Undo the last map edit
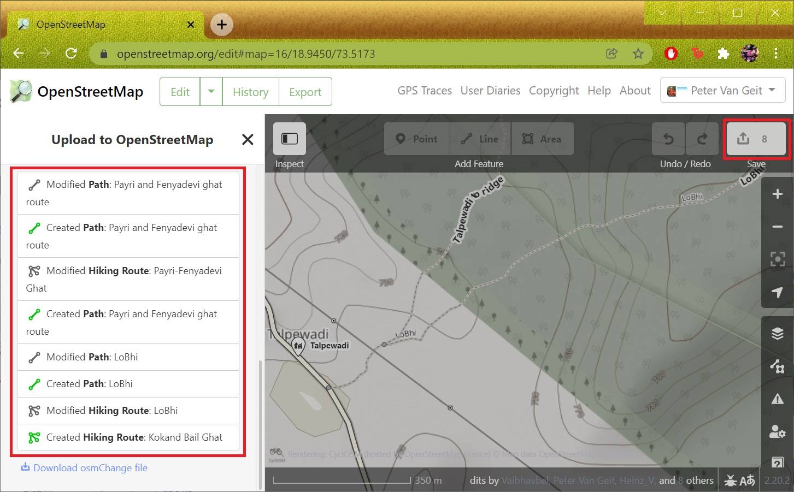This screenshot has width=794, height=492. coord(668,139)
